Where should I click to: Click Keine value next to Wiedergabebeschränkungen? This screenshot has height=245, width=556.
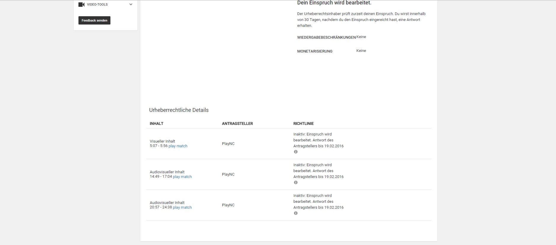click(x=361, y=37)
